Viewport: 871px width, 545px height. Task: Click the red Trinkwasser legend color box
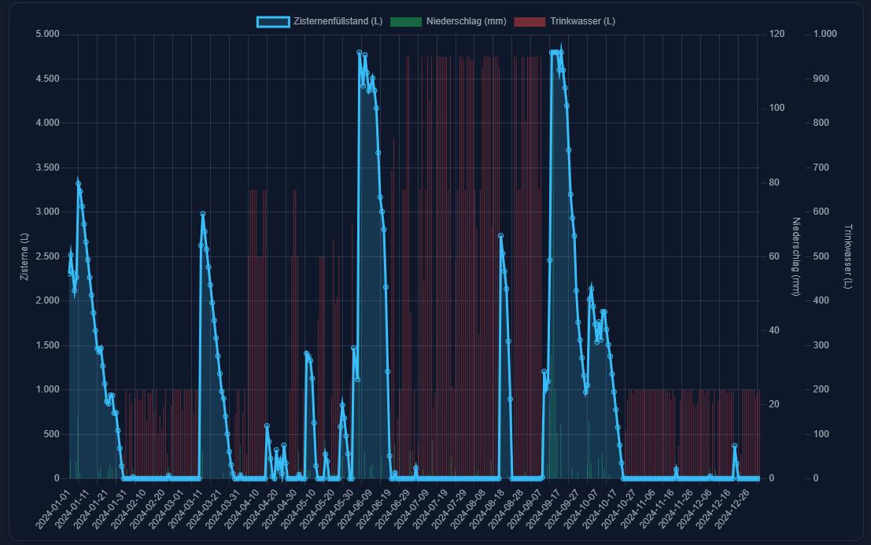pos(530,21)
